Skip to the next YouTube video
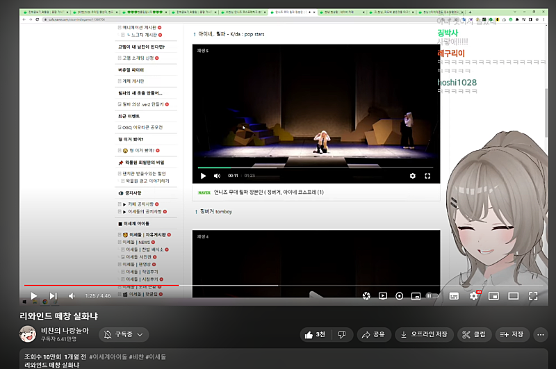This screenshot has height=369, width=556. point(53,295)
